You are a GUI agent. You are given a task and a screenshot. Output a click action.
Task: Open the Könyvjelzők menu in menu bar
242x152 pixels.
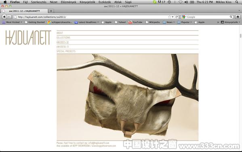[x=87, y=2]
